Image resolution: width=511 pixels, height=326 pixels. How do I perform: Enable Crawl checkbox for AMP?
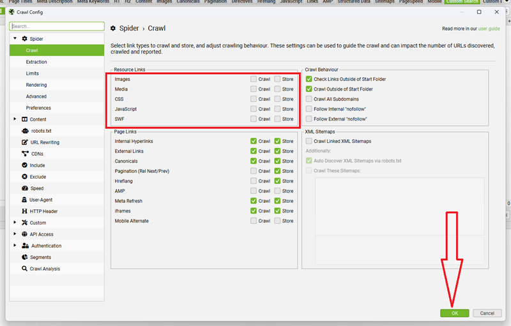tap(254, 191)
